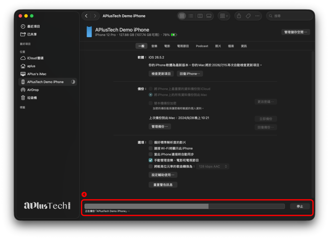The height and width of the screenshot is (239, 329).
Task: Click the battery charging icon
Action: 174,35
